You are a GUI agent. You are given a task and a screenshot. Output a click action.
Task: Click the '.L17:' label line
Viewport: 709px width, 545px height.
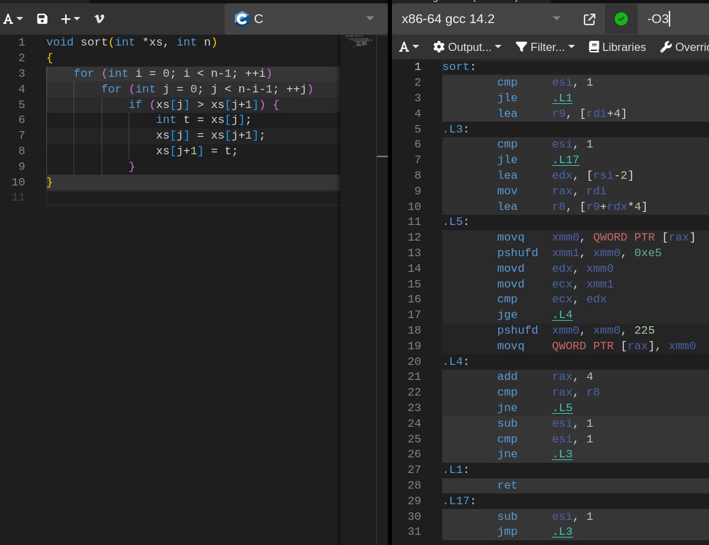(459, 501)
